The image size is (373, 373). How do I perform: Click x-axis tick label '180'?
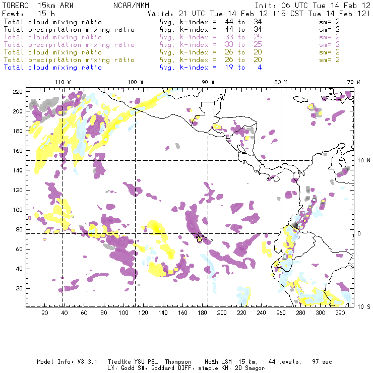click(202, 313)
